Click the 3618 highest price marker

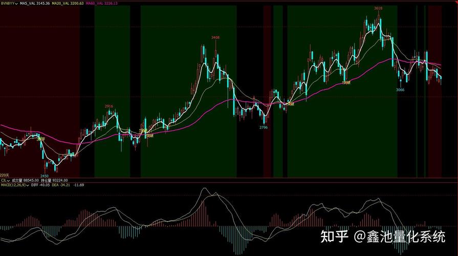click(x=378, y=9)
